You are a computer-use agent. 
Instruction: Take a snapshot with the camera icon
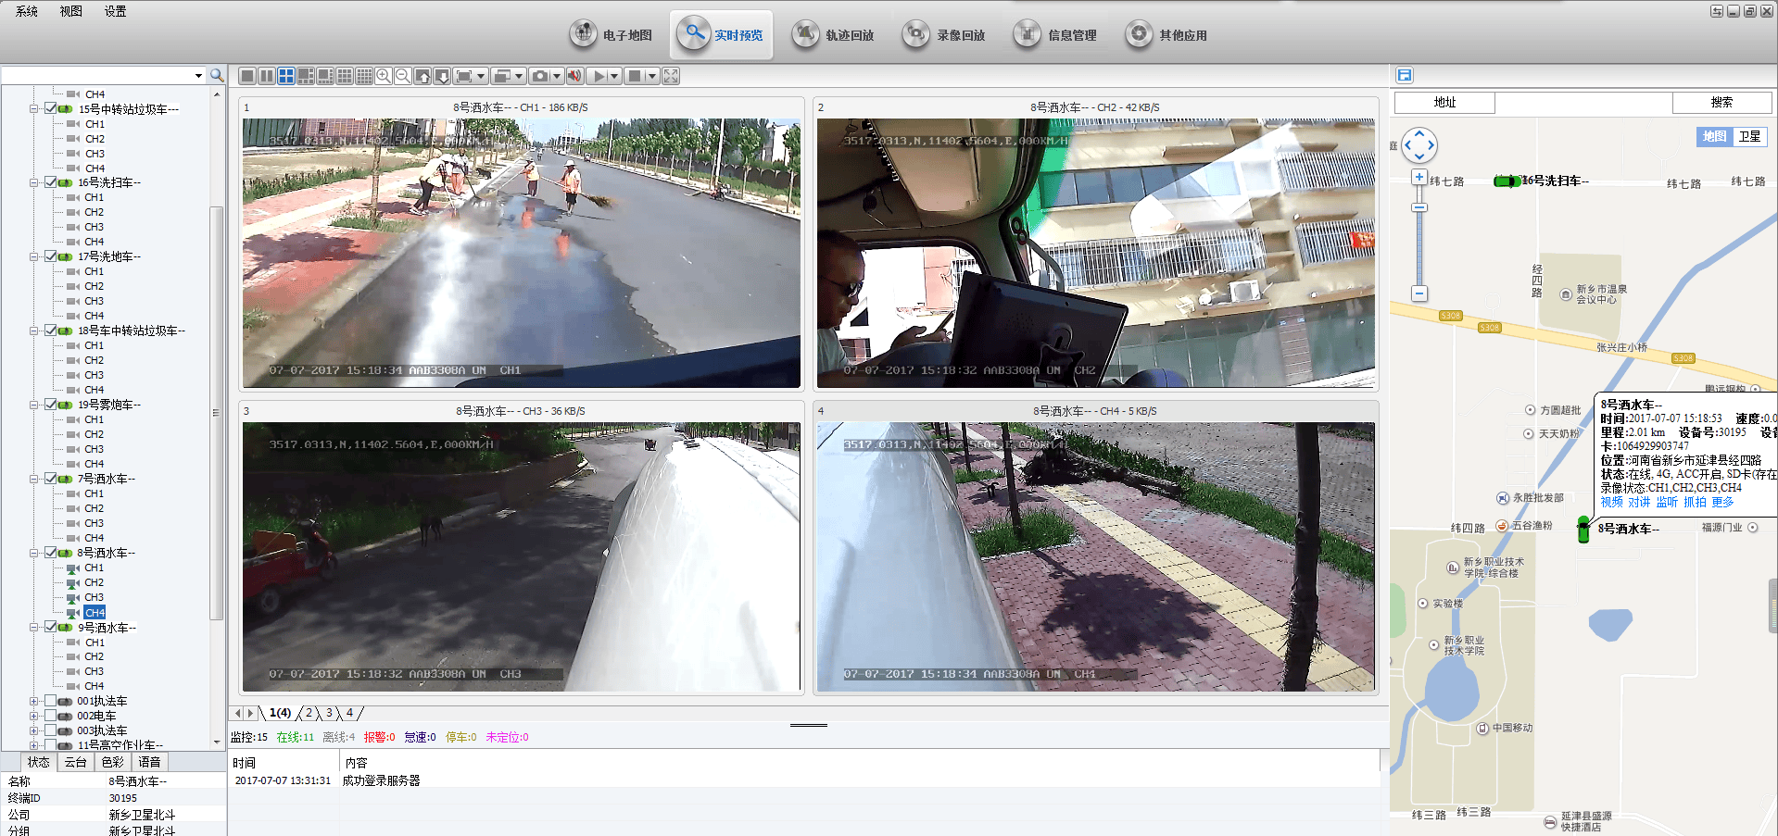[540, 76]
